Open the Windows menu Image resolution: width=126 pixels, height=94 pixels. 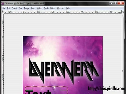61,8
